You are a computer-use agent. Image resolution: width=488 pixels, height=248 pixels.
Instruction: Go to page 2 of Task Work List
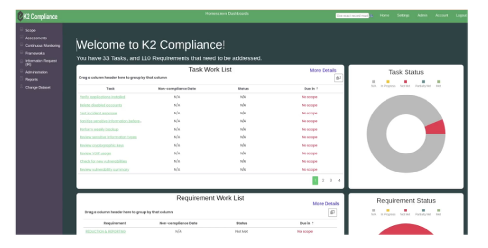point(323,180)
